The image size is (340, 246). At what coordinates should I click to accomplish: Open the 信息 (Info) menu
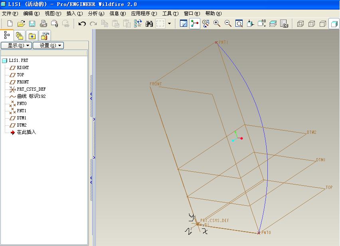coord(118,14)
